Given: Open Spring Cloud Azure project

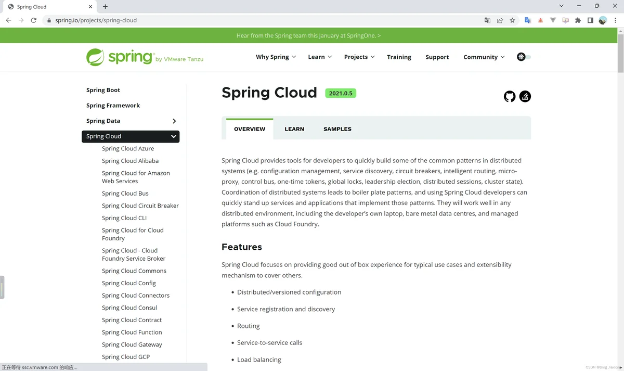Looking at the screenshot, I should 128,148.
